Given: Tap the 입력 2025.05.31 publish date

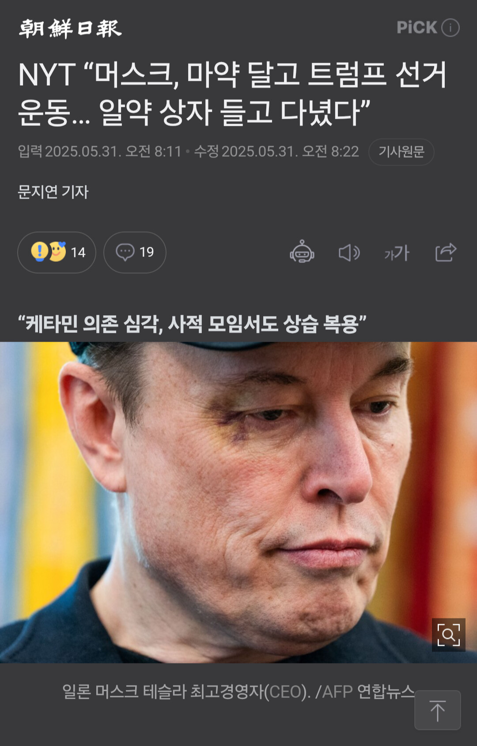Looking at the screenshot, I should point(100,152).
